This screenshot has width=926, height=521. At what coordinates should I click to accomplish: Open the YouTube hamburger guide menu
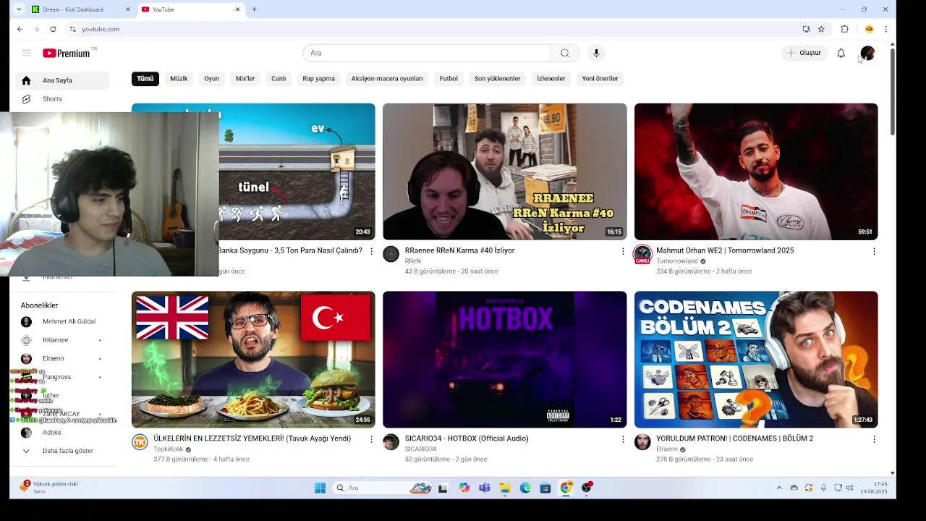coord(26,53)
